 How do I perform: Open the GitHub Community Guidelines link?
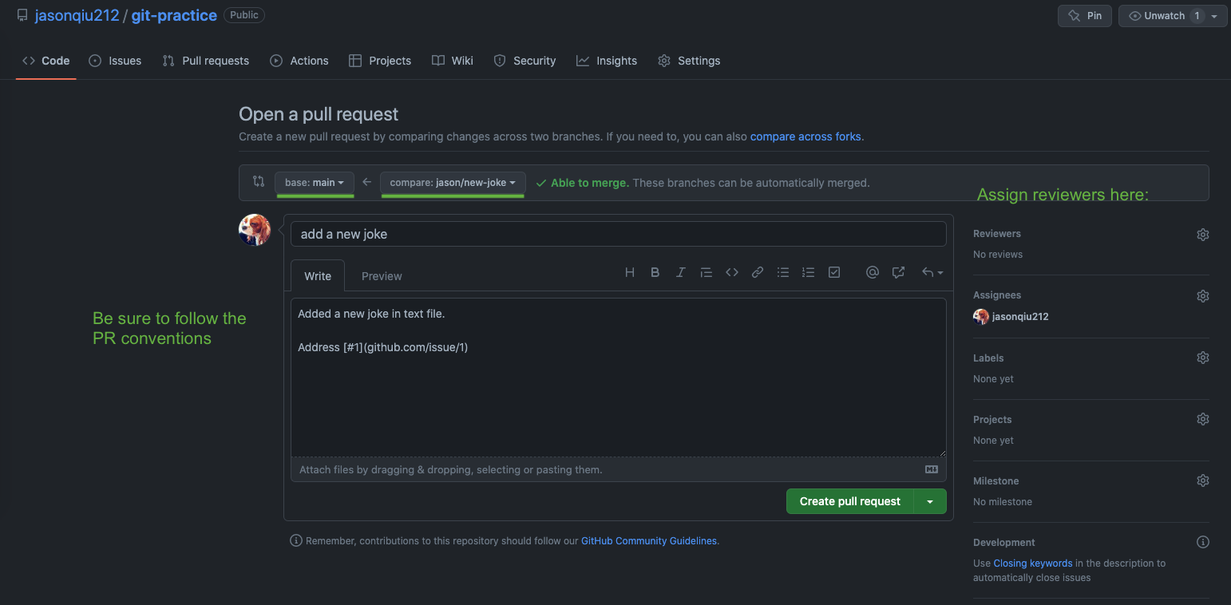[x=649, y=540]
